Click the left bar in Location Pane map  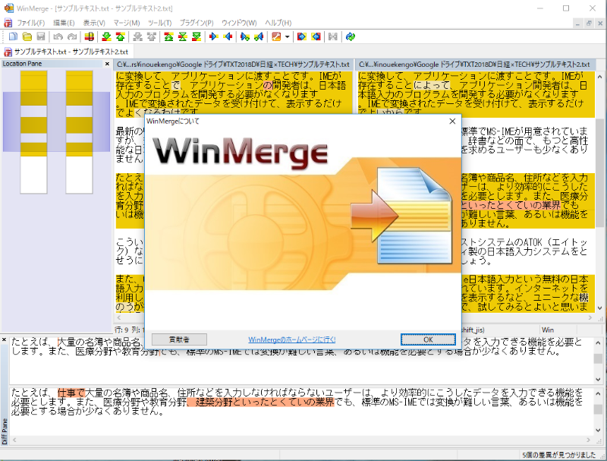pos(33,131)
